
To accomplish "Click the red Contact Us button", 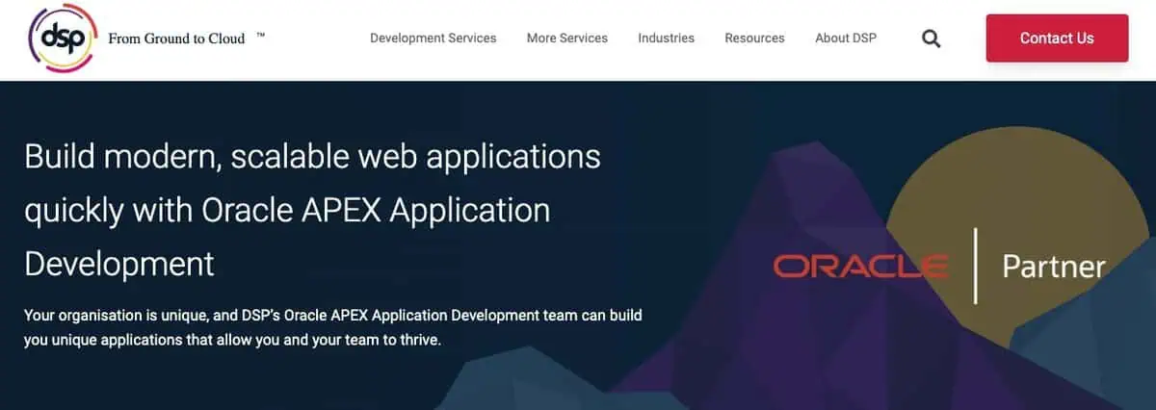I will [x=1057, y=38].
